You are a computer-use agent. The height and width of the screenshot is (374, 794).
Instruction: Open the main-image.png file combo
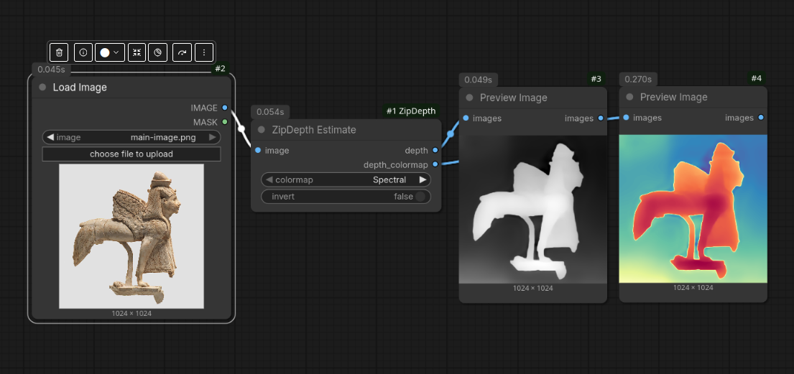131,137
